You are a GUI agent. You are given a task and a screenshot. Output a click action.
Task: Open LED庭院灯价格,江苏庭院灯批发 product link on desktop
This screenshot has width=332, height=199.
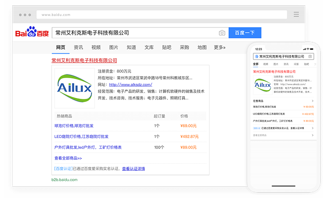point(81,136)
